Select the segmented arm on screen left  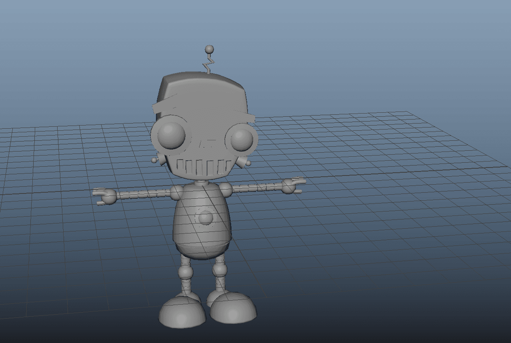click(143, 195)
